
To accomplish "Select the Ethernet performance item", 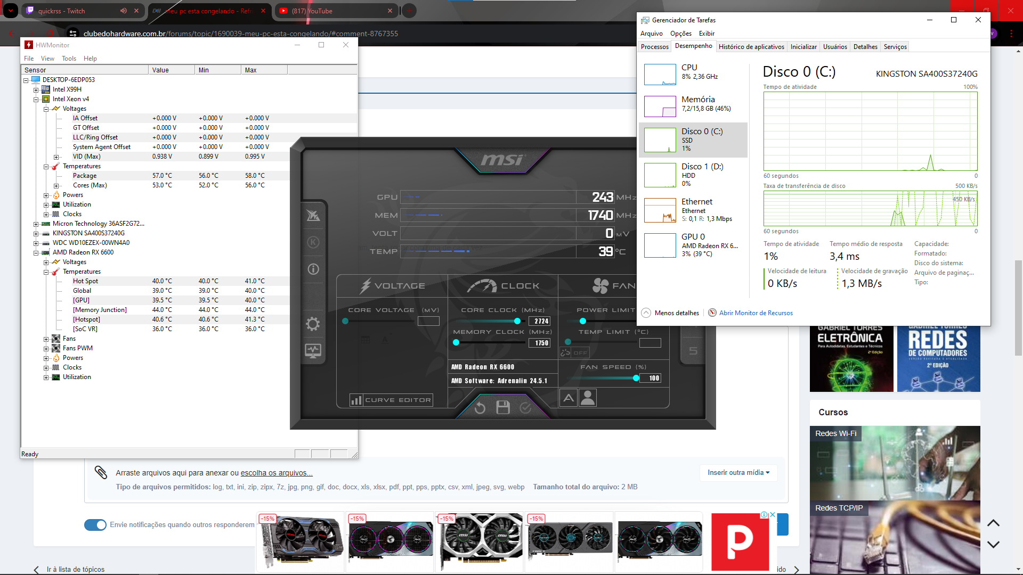I will click(x=693, y=210).
